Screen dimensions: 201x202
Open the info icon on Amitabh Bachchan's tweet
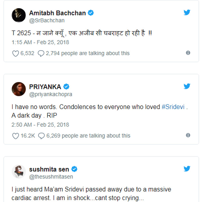[x=188, y=53]
